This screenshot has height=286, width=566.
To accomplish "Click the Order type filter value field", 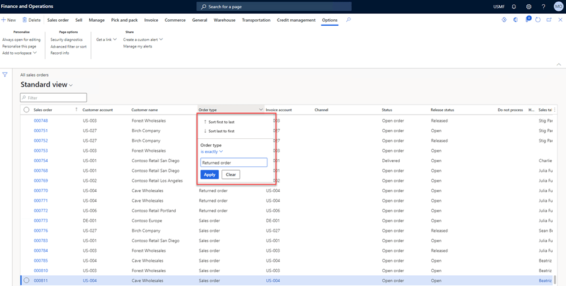I will (x=234, y=162).
